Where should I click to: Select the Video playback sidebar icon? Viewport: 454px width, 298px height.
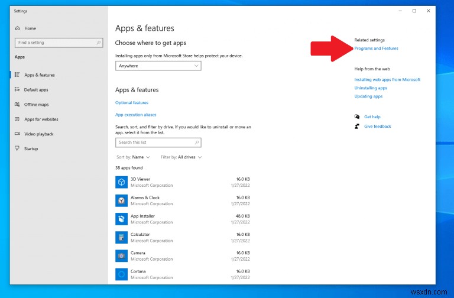pos(17,134)
